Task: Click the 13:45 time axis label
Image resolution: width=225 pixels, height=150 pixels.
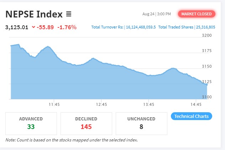Action: click(x=148, y=104)
